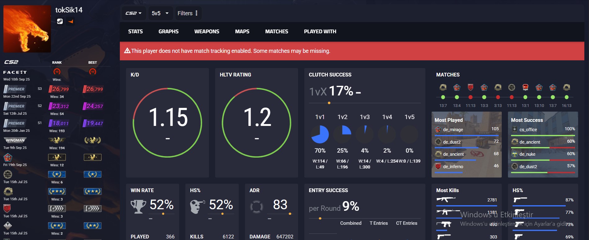Select de_inferno in Most Played list
Image resolution: width=589 pixels, height=240 pixels.
click(467, 167)
